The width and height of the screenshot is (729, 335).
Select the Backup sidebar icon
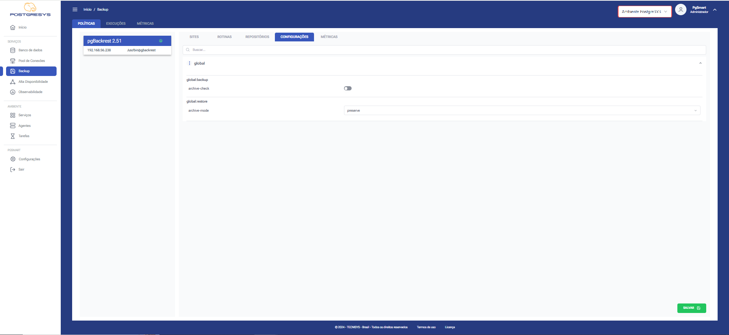click(13, 71)
